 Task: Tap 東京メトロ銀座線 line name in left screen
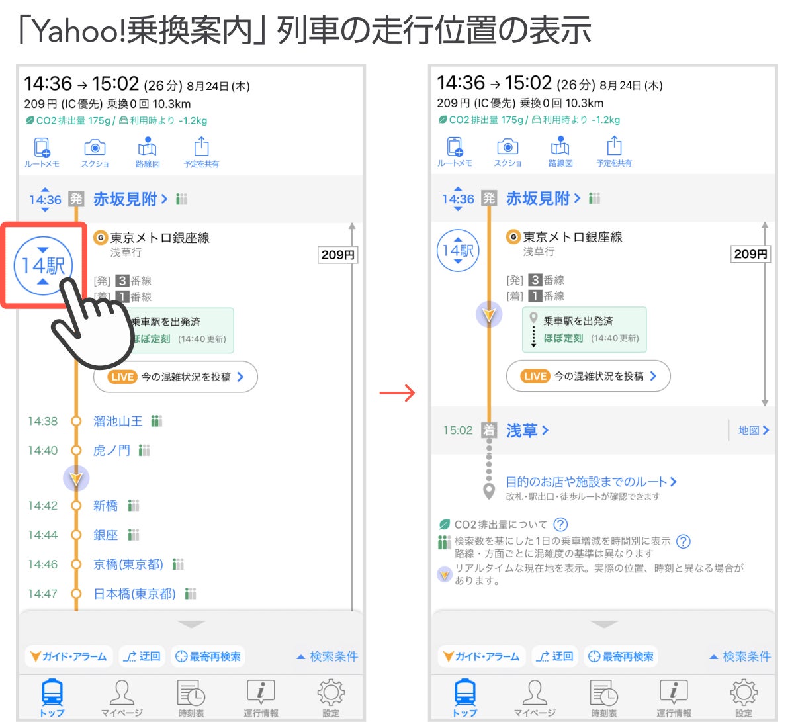(x=159, y=238)
